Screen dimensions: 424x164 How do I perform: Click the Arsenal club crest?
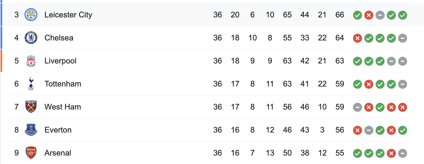tap(31, 153)
